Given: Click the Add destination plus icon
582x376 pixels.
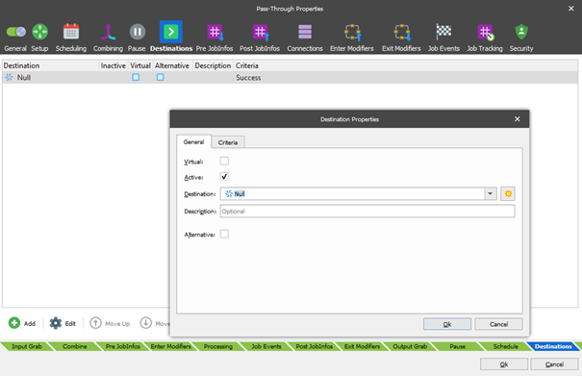Looking at the screenshot, I should click(14, 323).
